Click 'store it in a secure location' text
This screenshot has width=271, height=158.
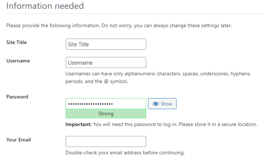click(218, 124)
